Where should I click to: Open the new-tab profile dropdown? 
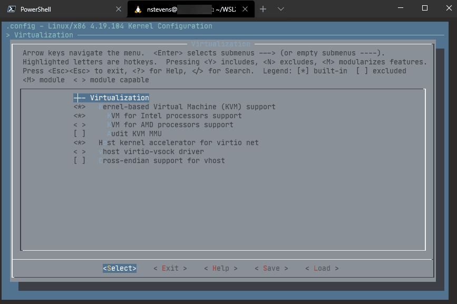click(280, 9)
